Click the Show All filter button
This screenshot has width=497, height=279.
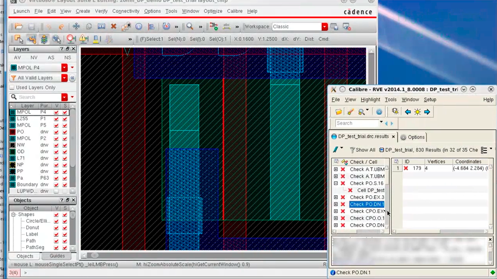tap(362, 150)
